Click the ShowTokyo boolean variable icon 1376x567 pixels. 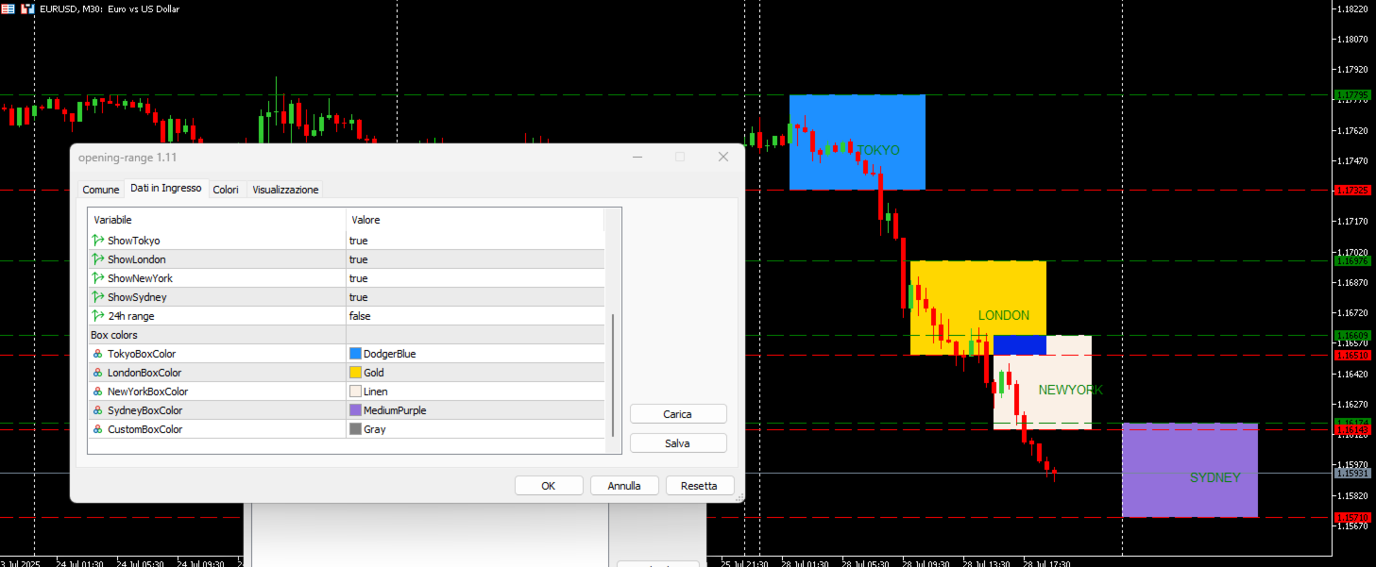click(x=97, y=241)
